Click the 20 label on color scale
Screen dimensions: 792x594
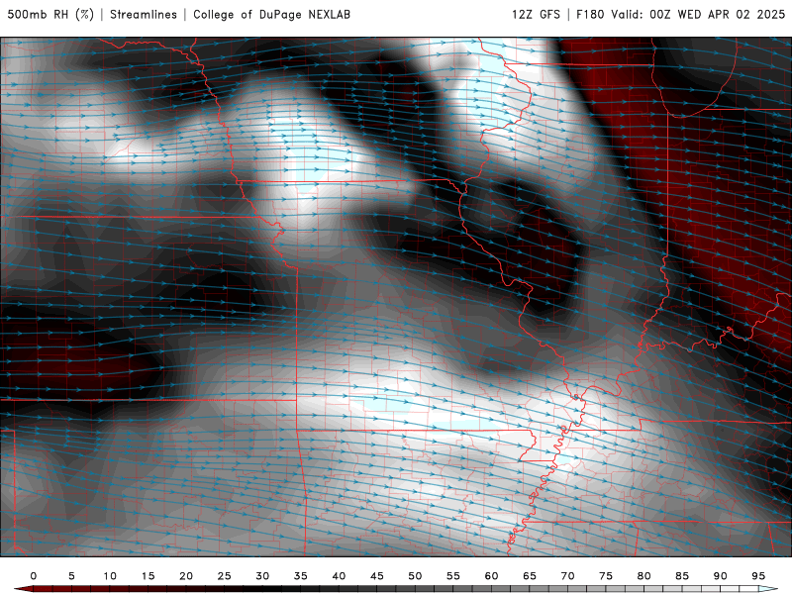coord(186,576)
